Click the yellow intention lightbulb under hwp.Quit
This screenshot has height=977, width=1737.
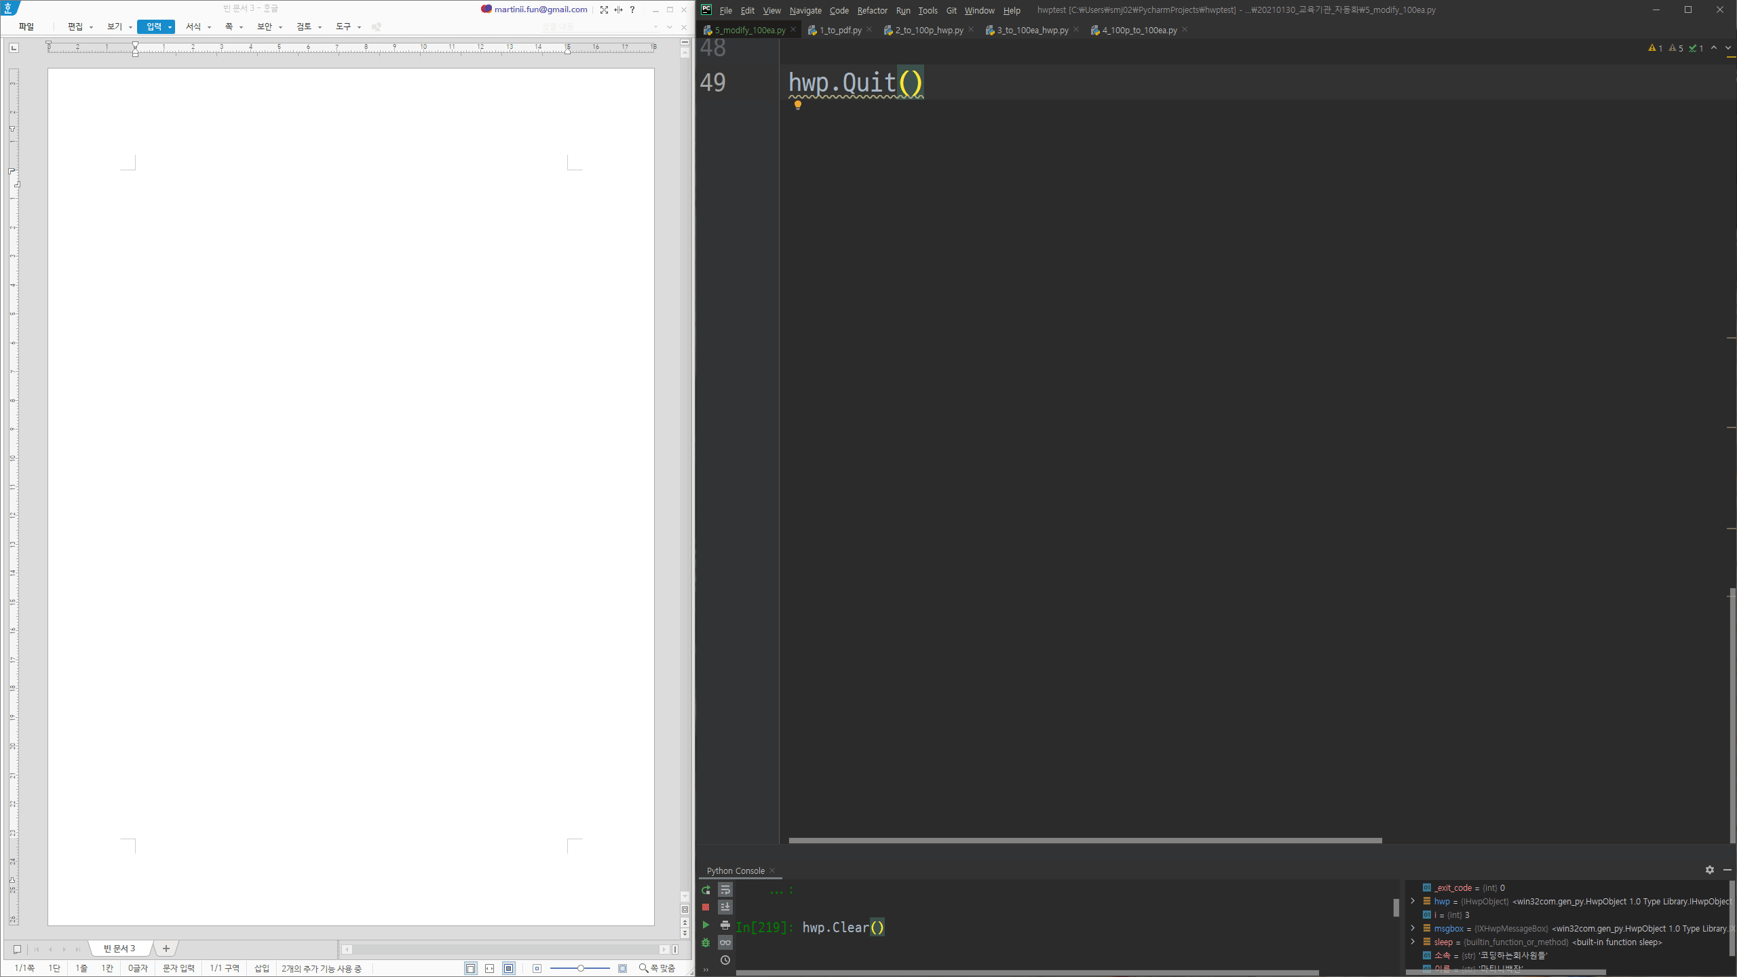point(798,104)
